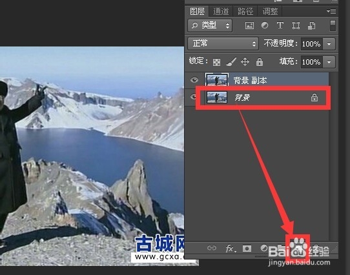Click the 背景 layer name
350x275 pixels.
point(242,97)
